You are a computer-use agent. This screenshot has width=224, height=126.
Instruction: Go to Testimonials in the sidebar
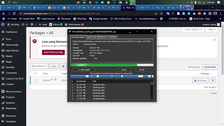click(10, 45)
